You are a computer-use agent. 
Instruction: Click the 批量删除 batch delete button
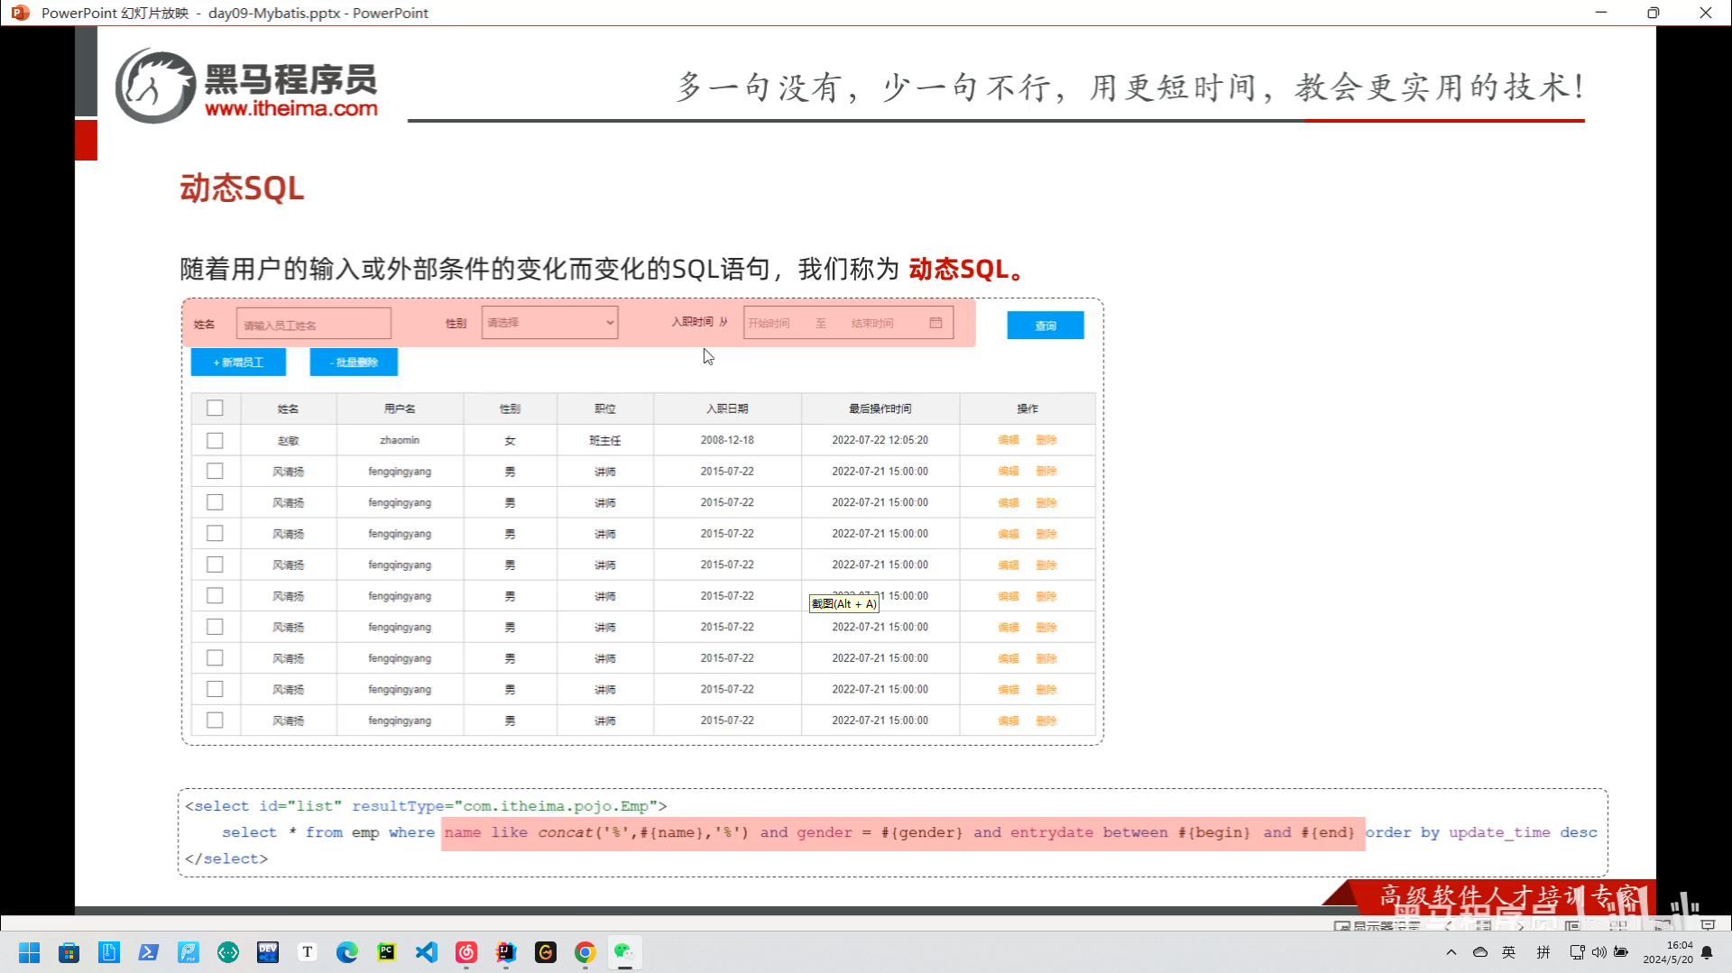click(354, 363)
